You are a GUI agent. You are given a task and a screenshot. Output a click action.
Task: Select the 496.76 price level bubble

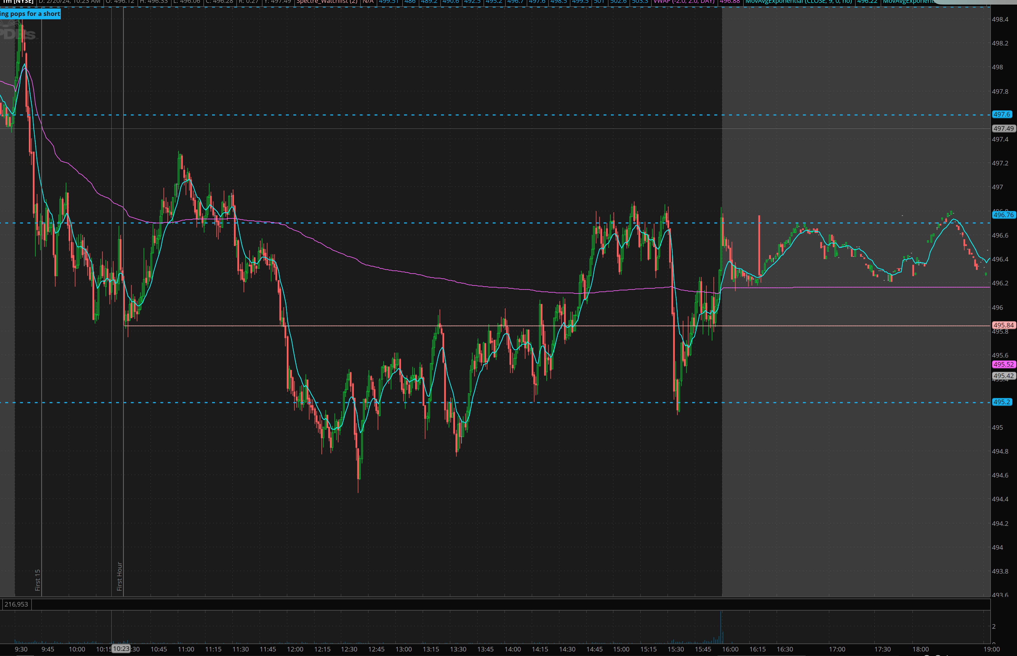(1003, 215)
